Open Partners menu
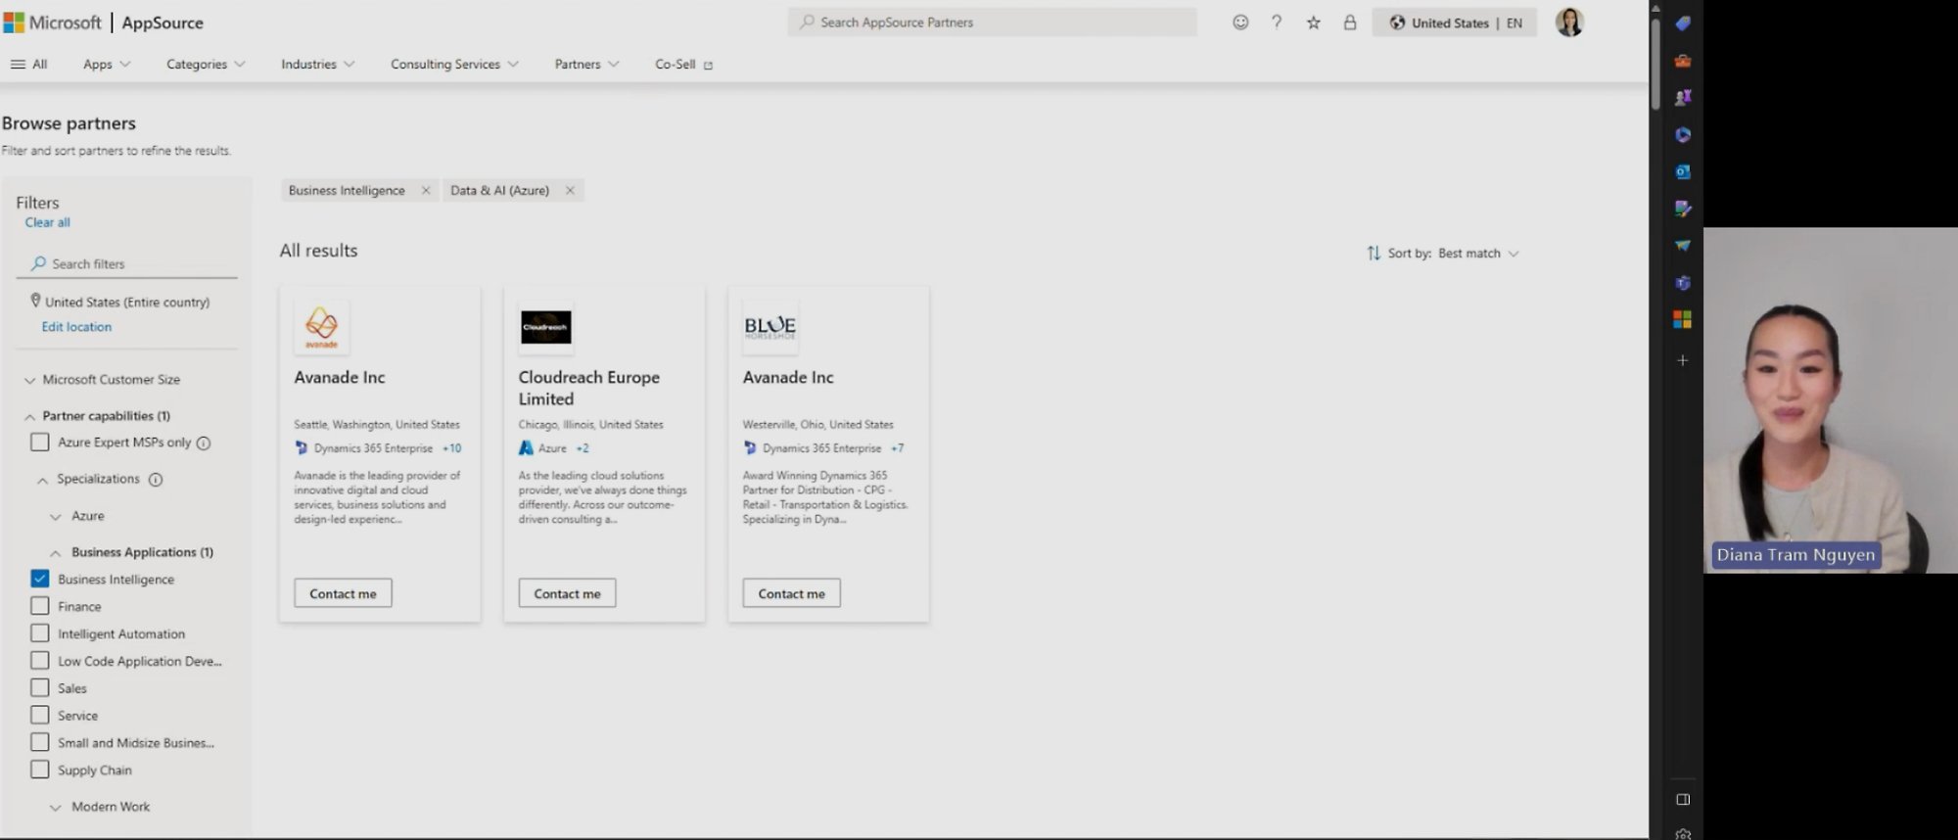 (x=586, y=64)
